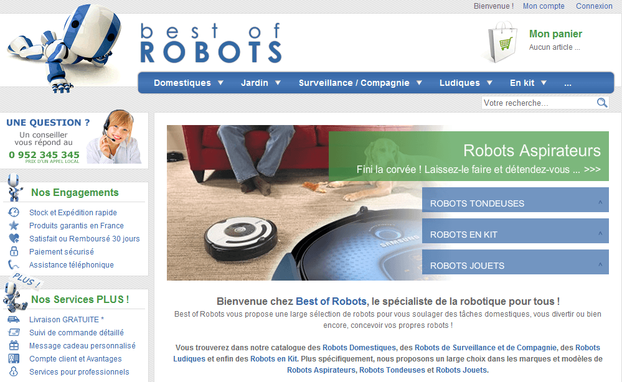The width and height of the screenshot is (622, 382).
Task: Click the robot mascot in the header
Action: [65, 49]
